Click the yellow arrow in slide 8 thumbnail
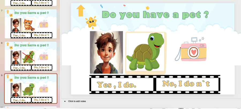This screenshot has width=241, height=109. [x=8, y=44]
